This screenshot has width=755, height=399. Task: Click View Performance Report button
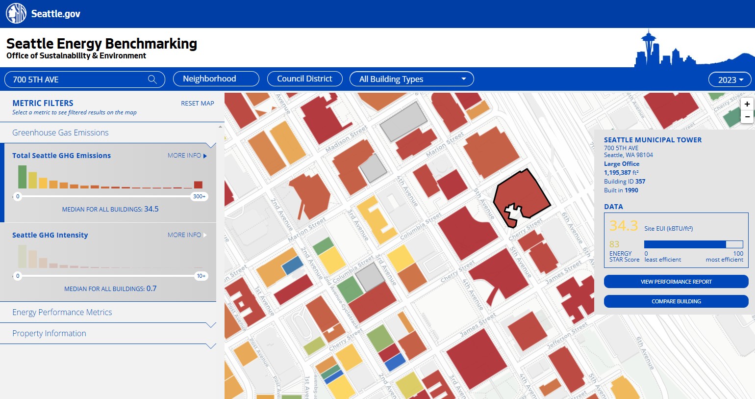point(676,282)
